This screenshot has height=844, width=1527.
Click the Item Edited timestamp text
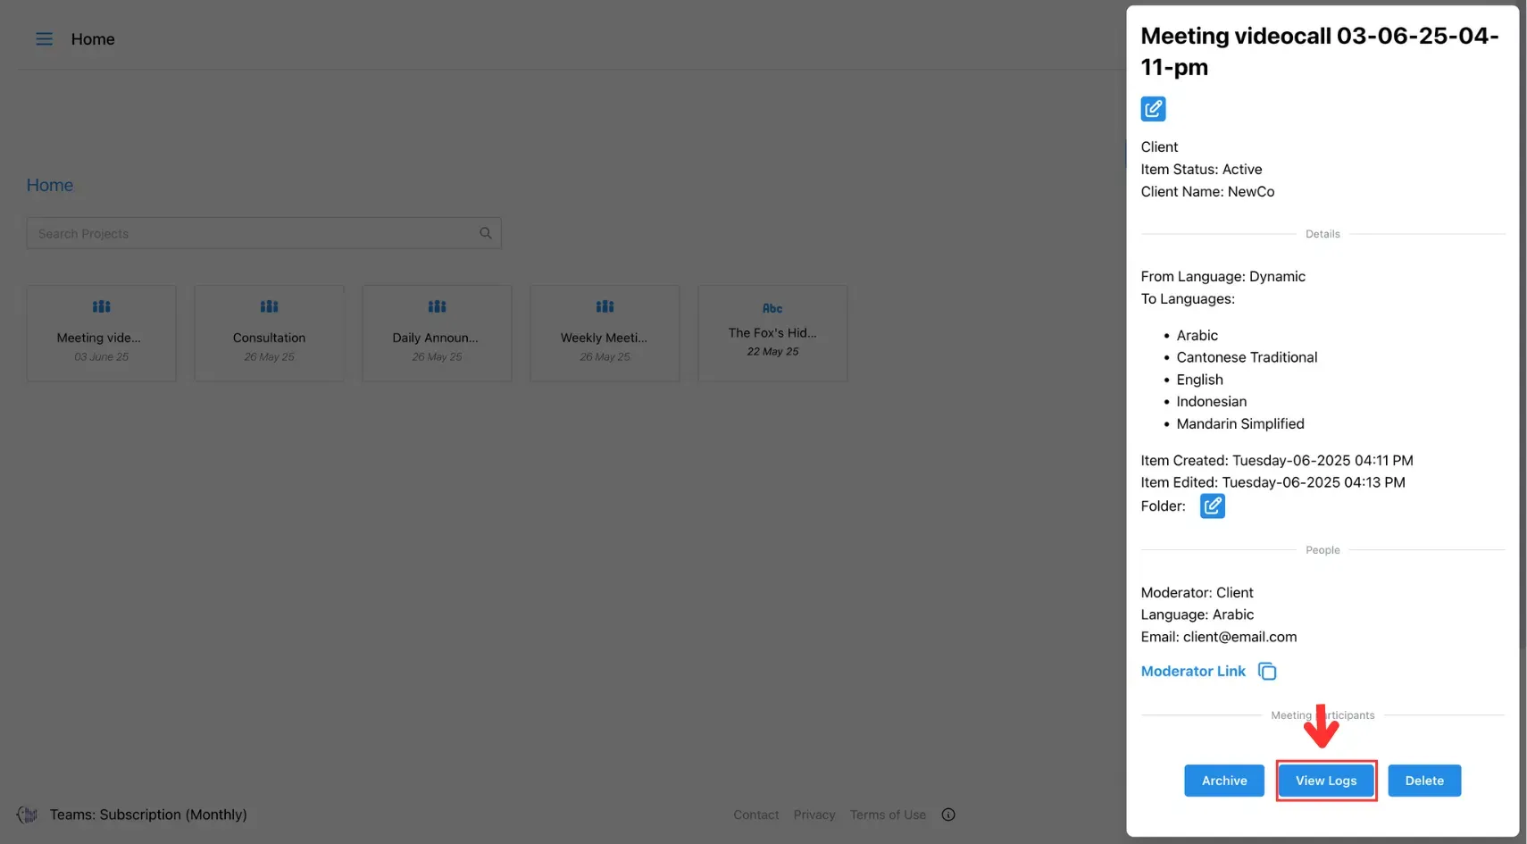[x=1272, y=482]
